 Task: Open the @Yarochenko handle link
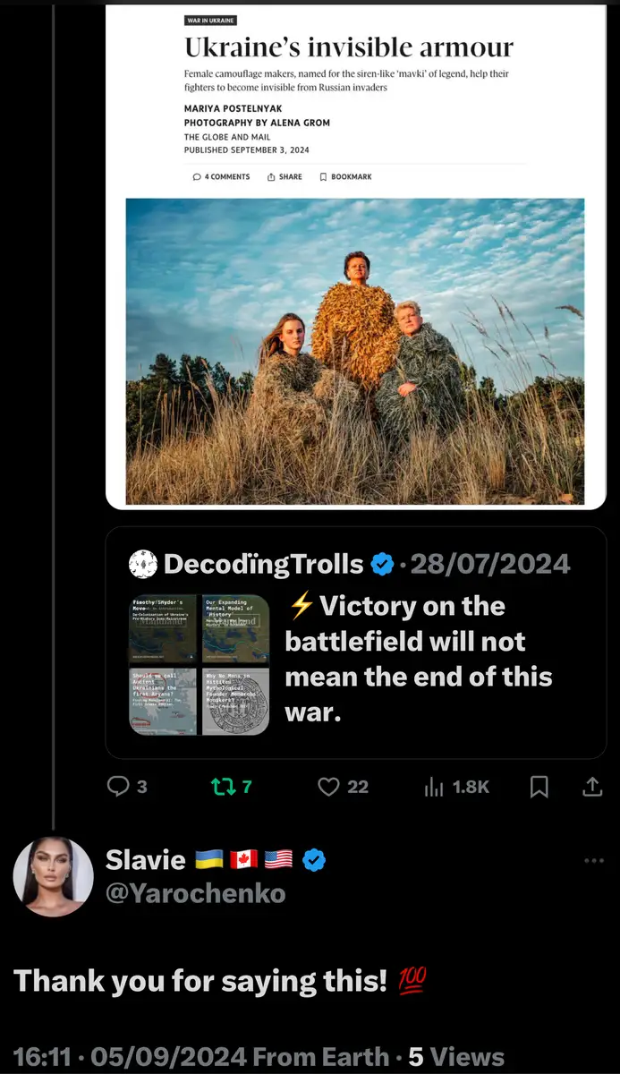[x=195, y=892]
